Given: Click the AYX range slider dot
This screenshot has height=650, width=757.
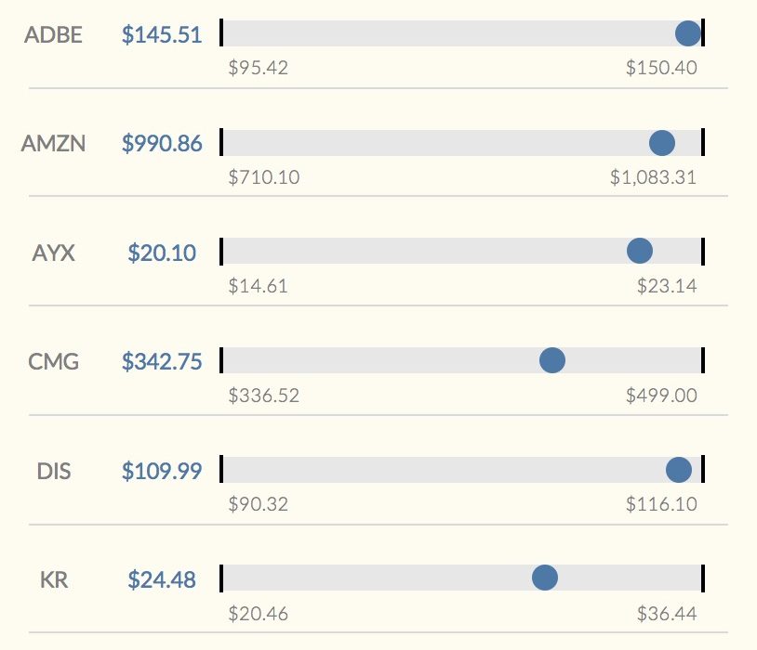Looking at the screenshot, I should tap(640, 251).
